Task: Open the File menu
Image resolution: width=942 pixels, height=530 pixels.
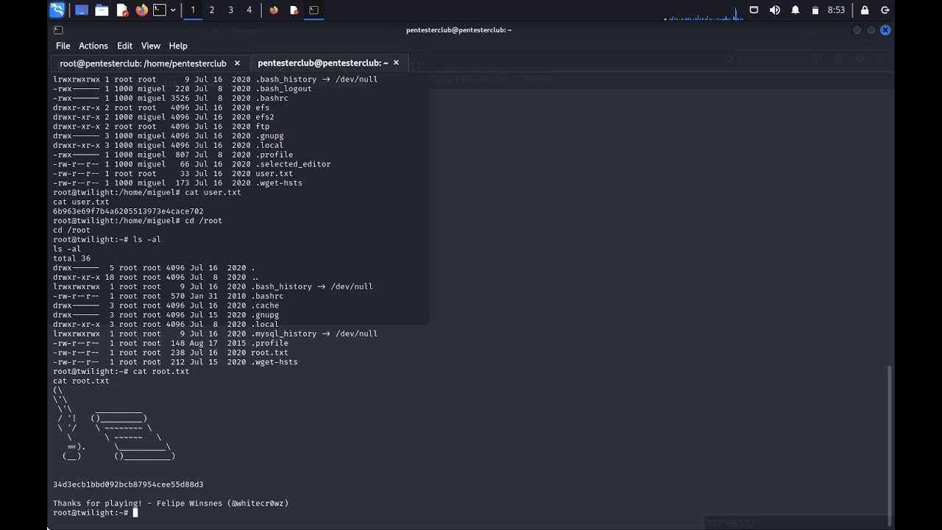Action: [x=63, y=46]
